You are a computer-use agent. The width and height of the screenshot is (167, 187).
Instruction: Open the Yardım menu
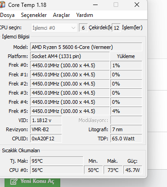click(84, 15)
